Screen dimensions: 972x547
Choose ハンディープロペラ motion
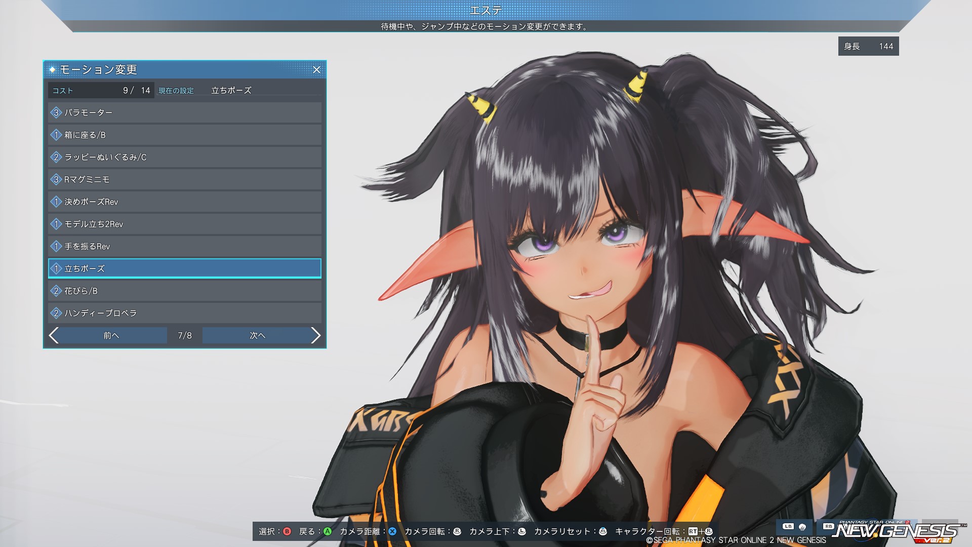pos(185,313)
